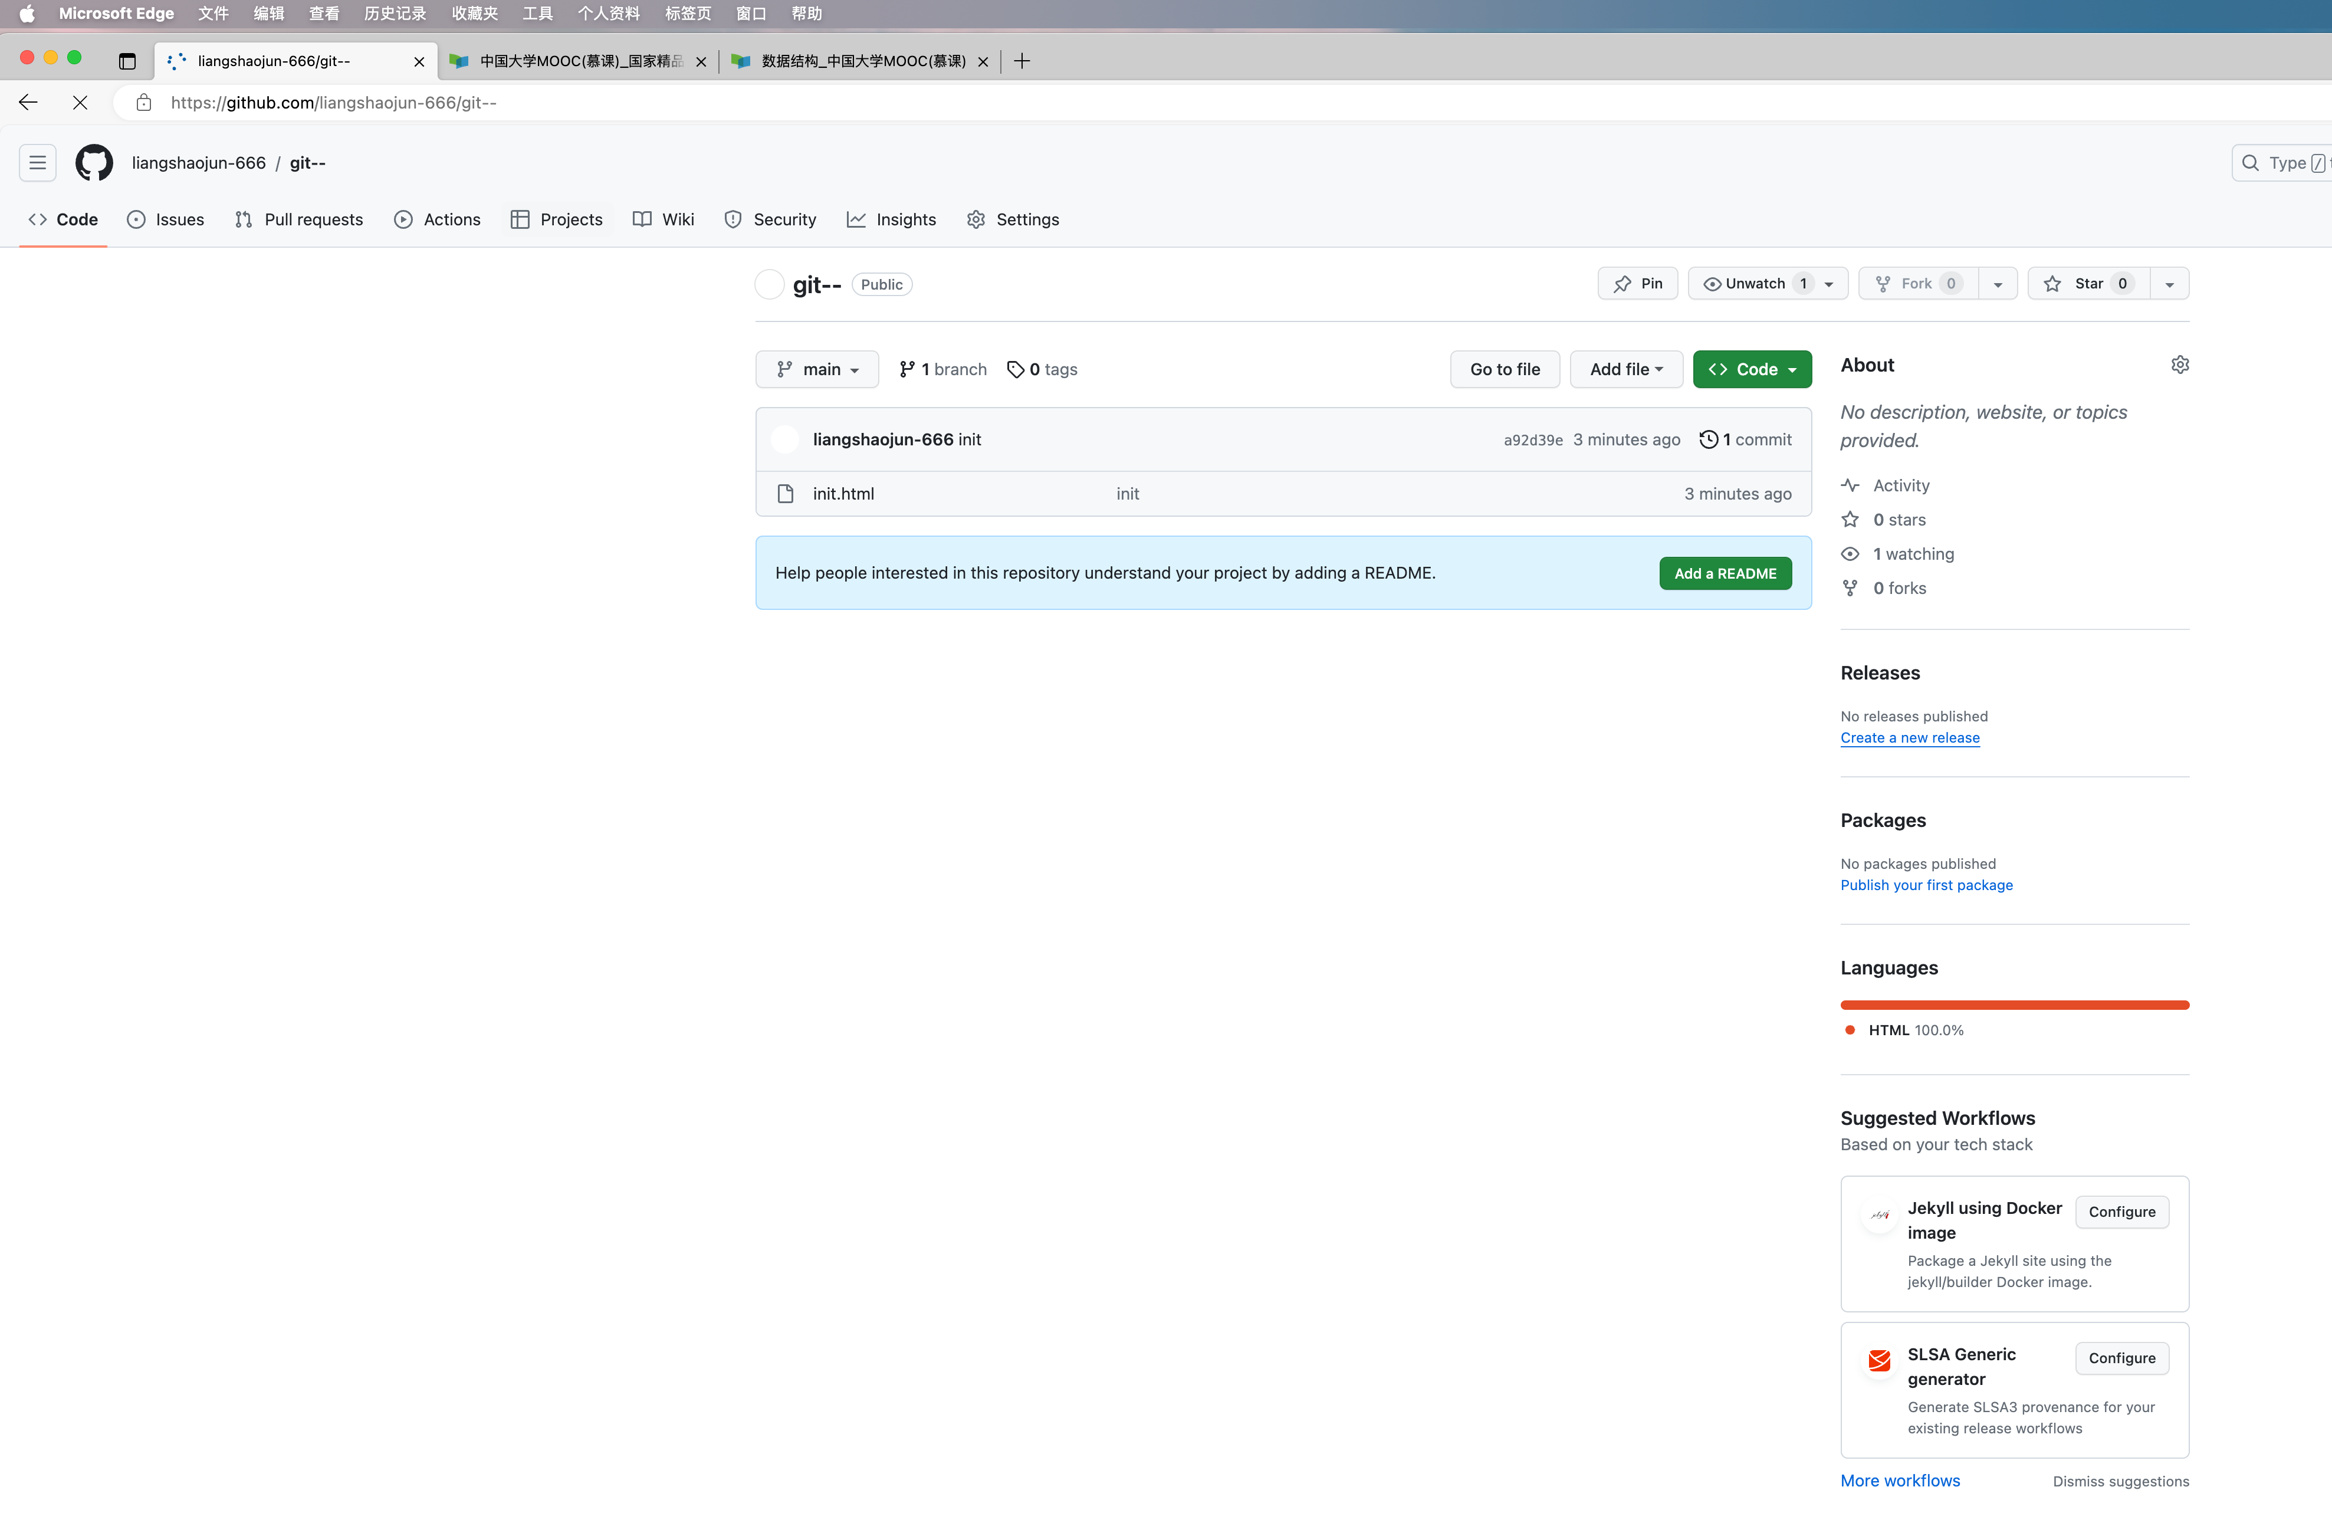Click Add a README button
2332x1523 pixels.
[1725, 573]
